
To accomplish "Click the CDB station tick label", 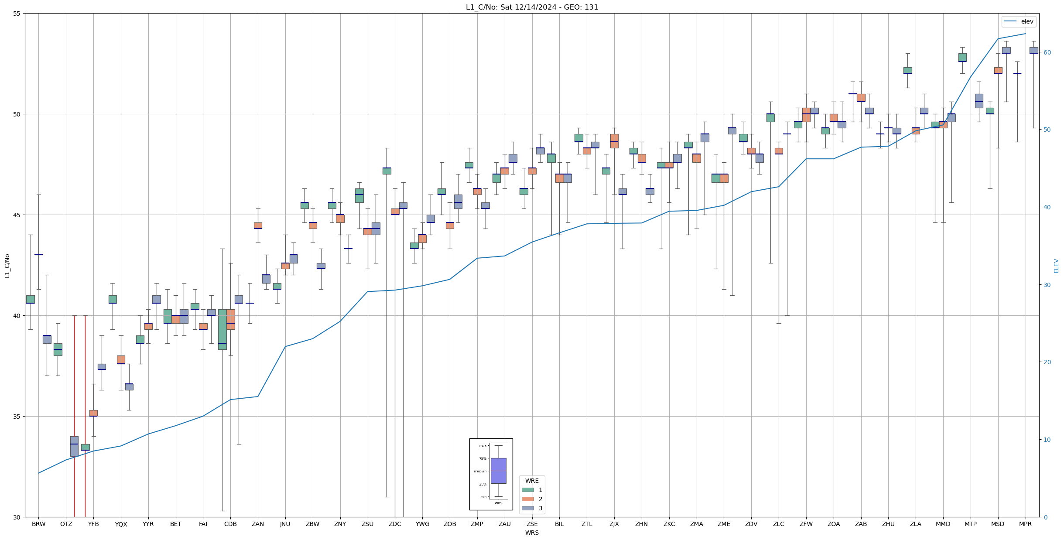I will (230, 524).
